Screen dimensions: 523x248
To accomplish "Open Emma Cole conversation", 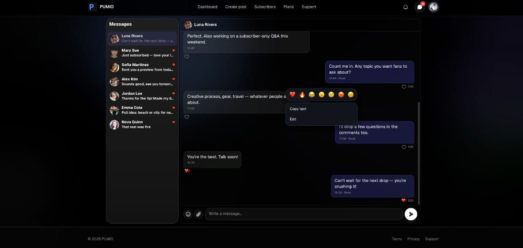I will point(142,110).
